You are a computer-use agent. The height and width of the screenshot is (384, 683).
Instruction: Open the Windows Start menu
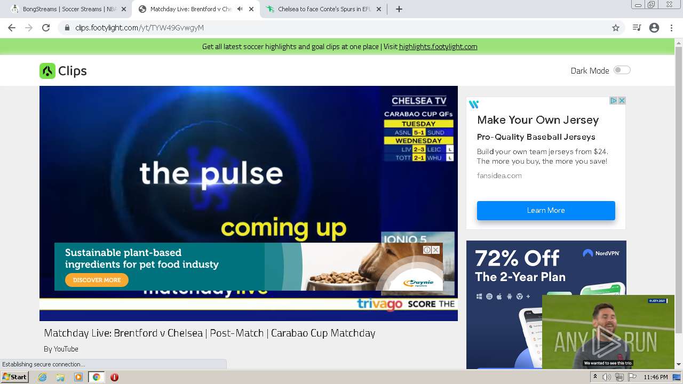click(x=15, y=377)
